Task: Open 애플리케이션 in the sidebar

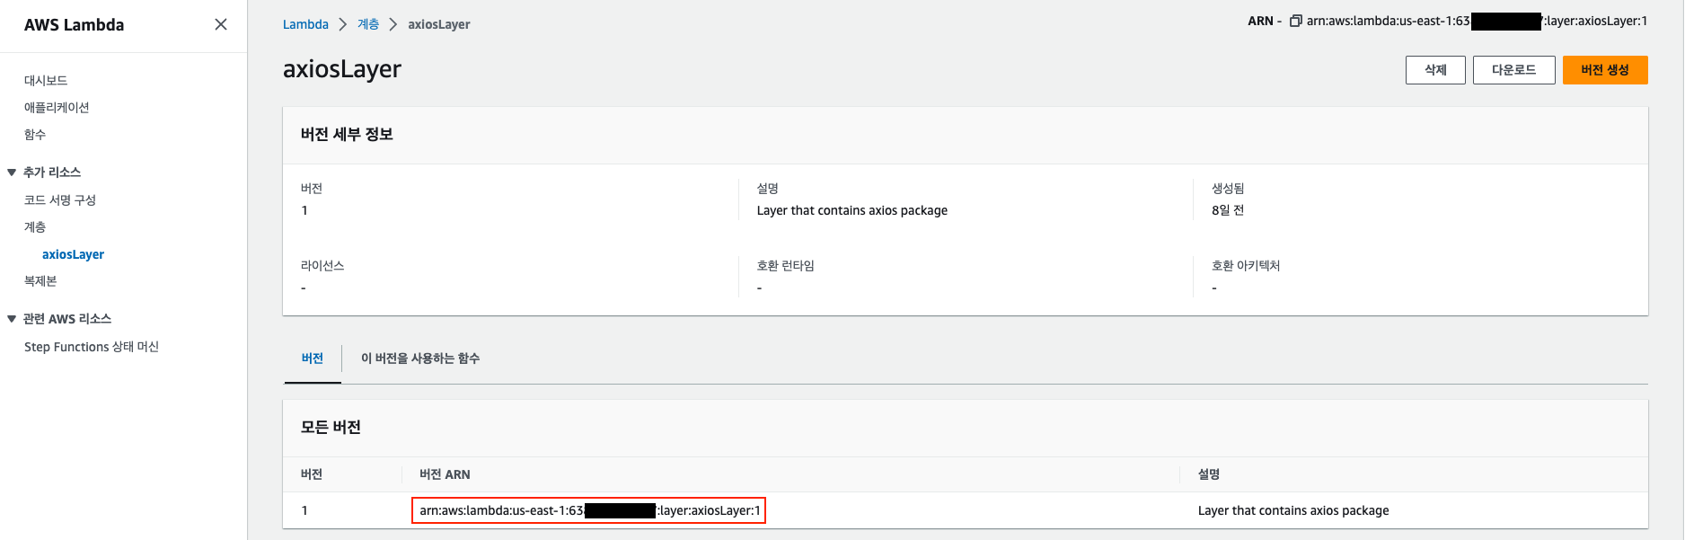Action: pyautogui.click(x=57, y=107)
